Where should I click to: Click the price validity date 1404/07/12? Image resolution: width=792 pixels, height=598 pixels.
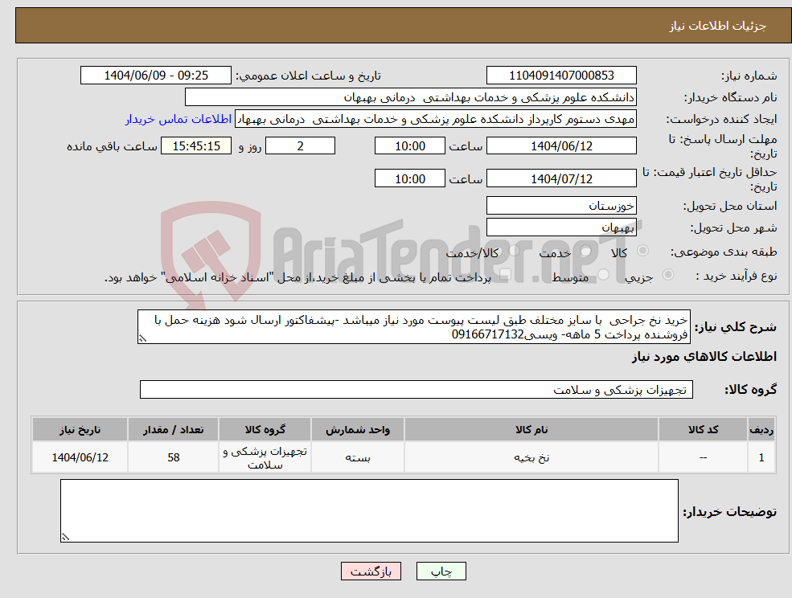tap(561, 178)
